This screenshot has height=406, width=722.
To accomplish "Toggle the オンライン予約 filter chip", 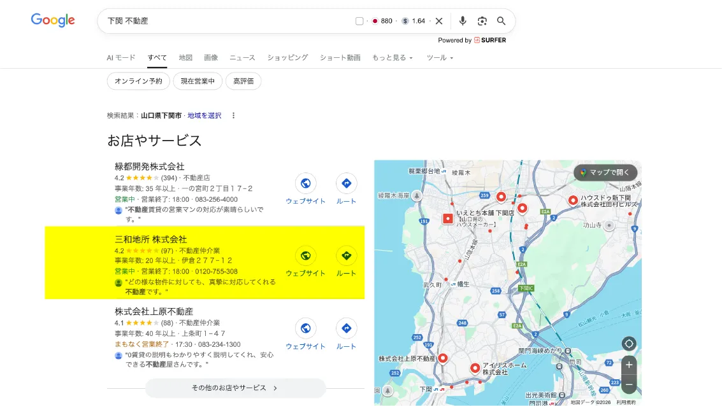I will (138, 81).
